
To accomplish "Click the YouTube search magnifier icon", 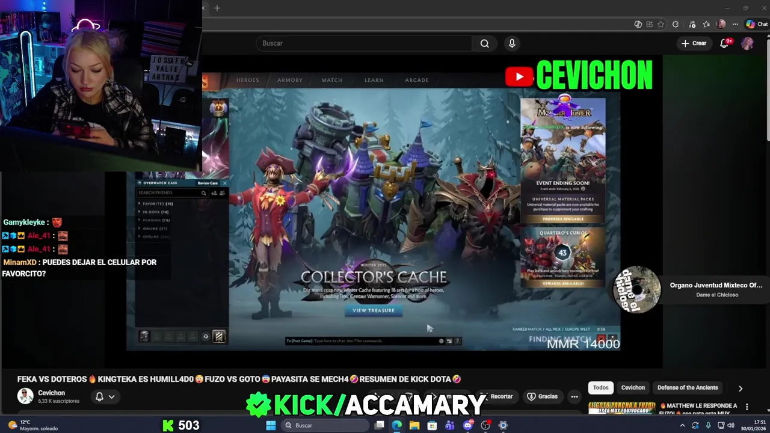I will click(484, 43).
